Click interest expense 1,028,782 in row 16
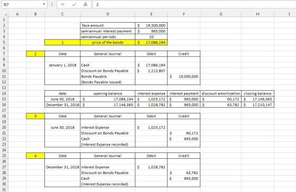This screenshot has width=296, height=192. (151, 105)
